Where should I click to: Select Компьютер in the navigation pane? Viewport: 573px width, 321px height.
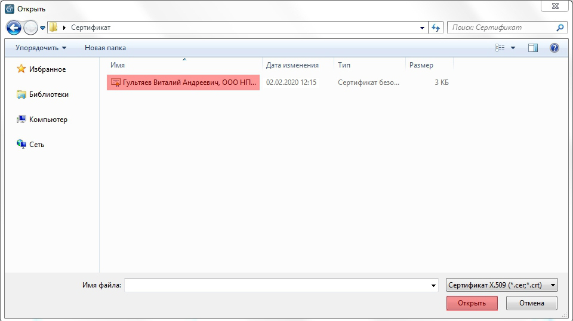48,120
